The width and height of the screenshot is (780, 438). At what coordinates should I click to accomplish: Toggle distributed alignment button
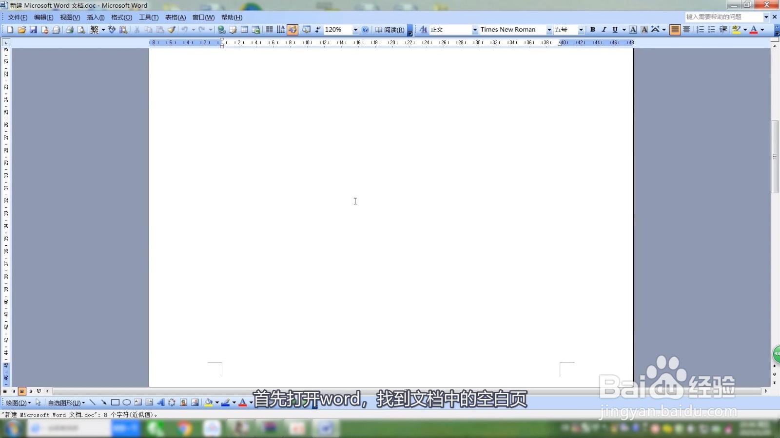coord(686,30)
